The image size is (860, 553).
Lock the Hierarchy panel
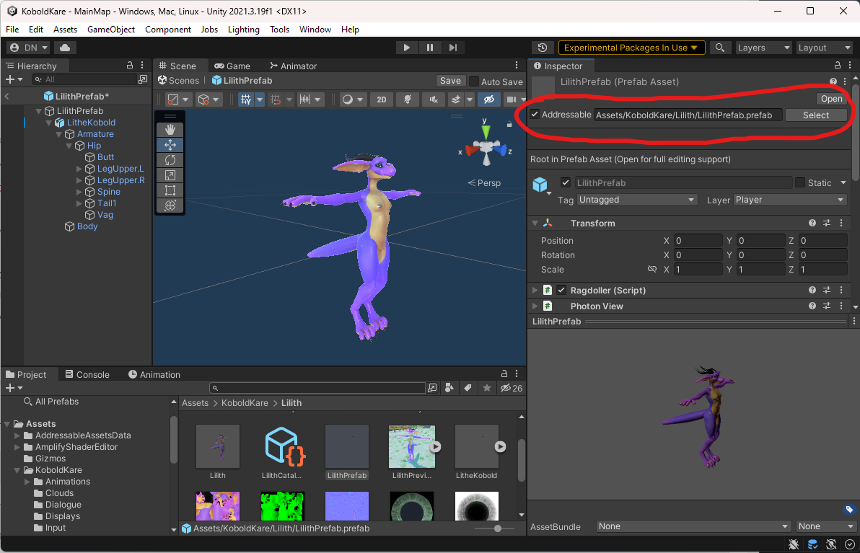coord(129,65)
